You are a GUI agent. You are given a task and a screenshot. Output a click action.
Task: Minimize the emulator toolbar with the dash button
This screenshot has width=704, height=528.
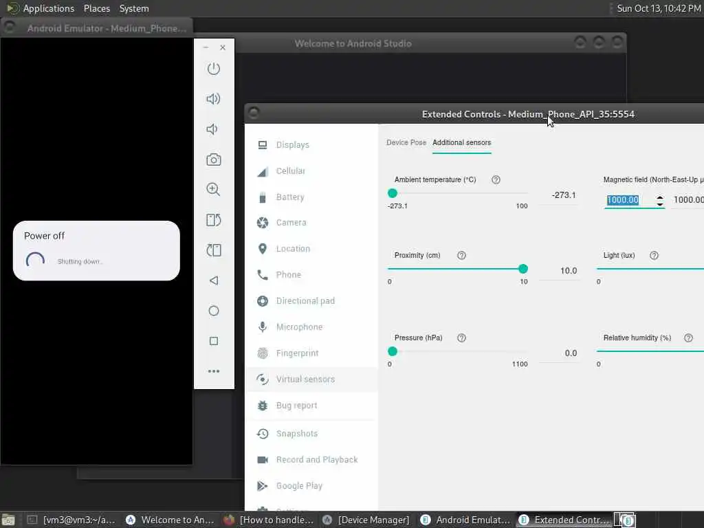click(206, 47)
